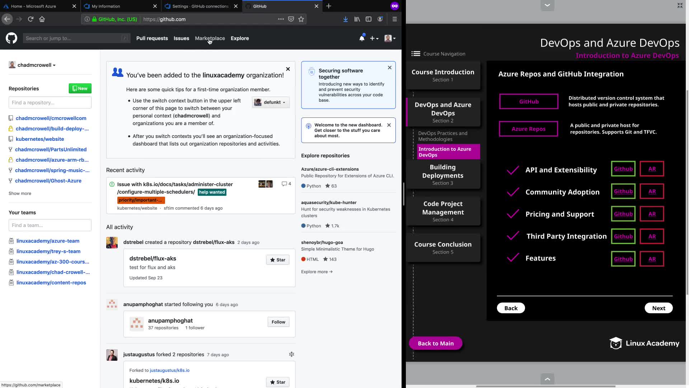Click Firefox home icon
The height and width of the screenshot is (388, 689).
click(x=42, y=19)
